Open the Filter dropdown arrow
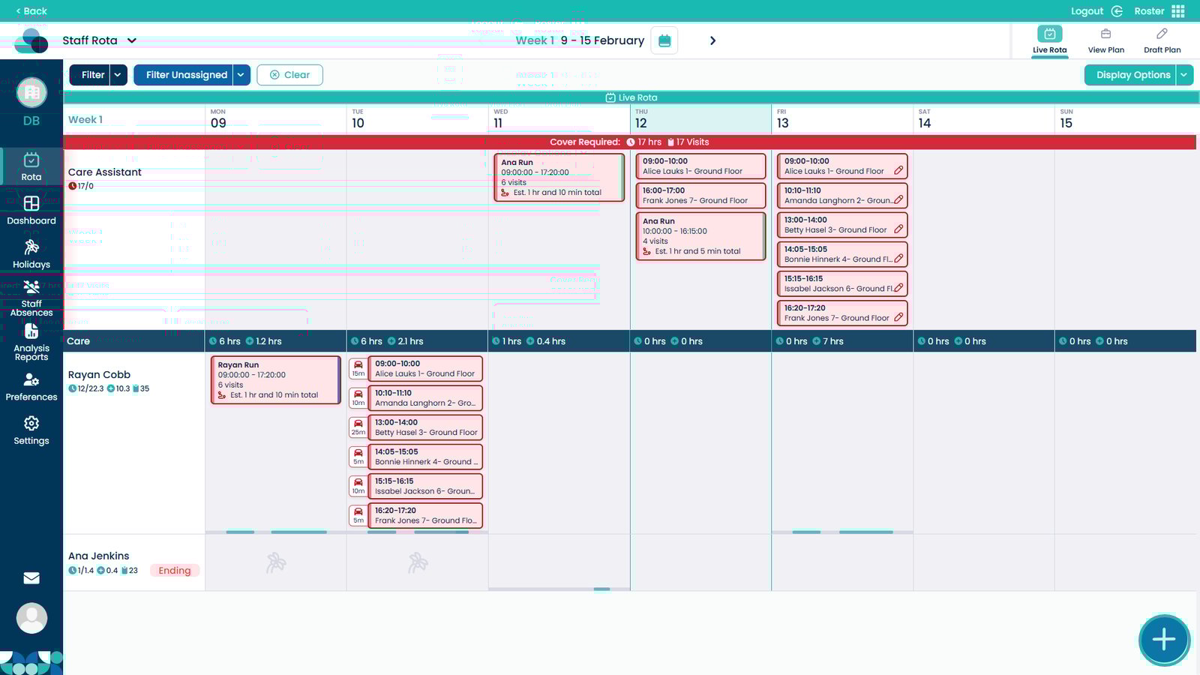 click(118, 75)
